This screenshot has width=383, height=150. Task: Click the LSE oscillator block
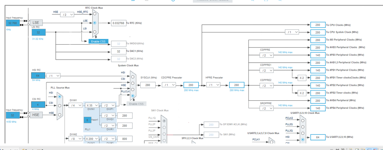point(36,23)
